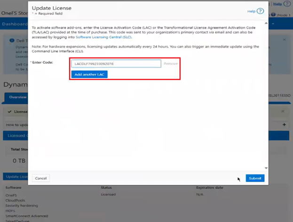Click the Status column header
Image resolution: width=293 pixels, height=222 pixels.
coord(106,188)
